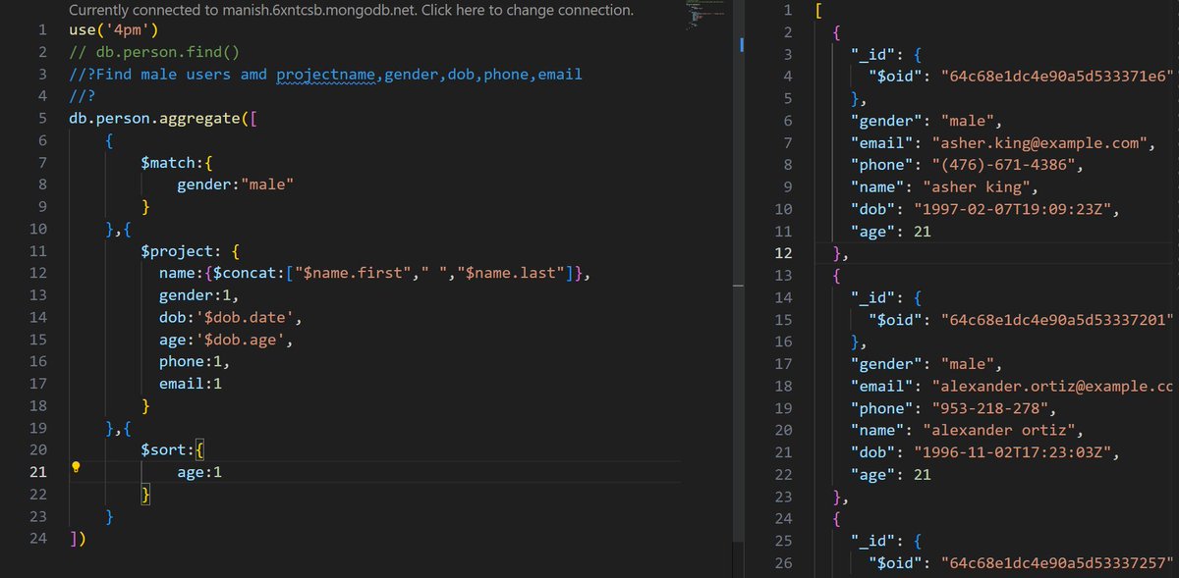
Task: Click the age:'$dob.age' projection line
Action: pyautogui.click(x=226, y=340)
